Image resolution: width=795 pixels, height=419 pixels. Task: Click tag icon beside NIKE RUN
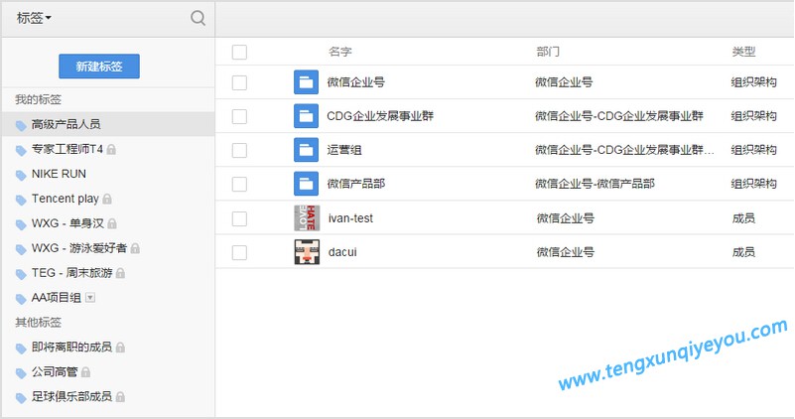tap(21, 175)
